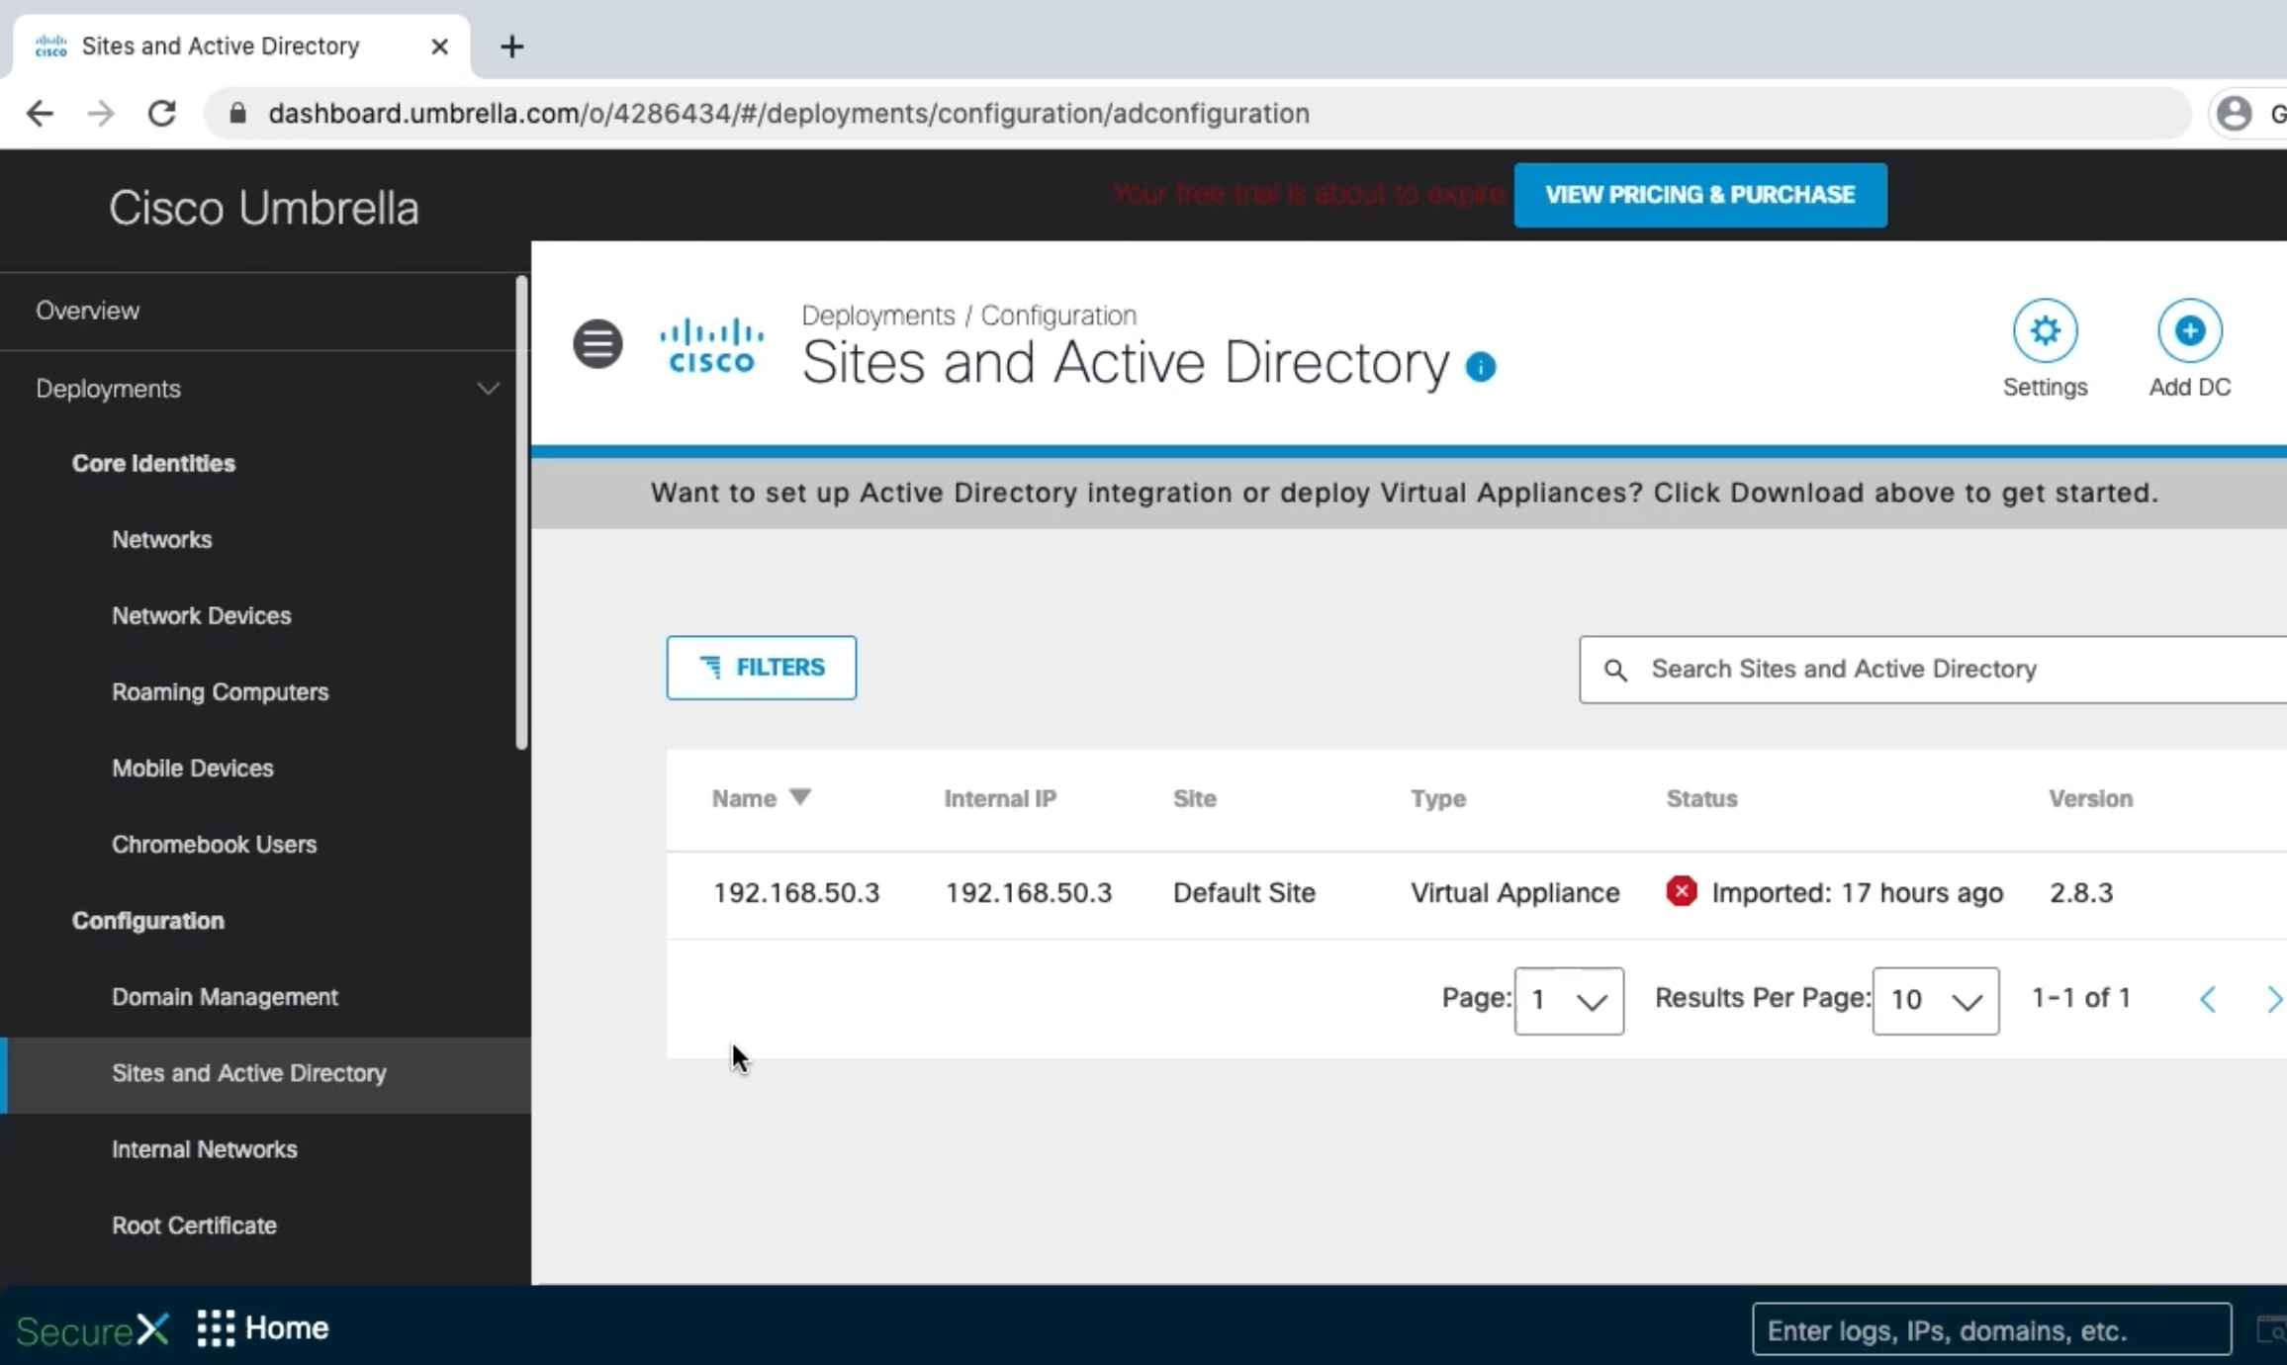Click the search magnifier icon
The height and width of the screenshot is (1365, 2287).
pos(1615,671)
